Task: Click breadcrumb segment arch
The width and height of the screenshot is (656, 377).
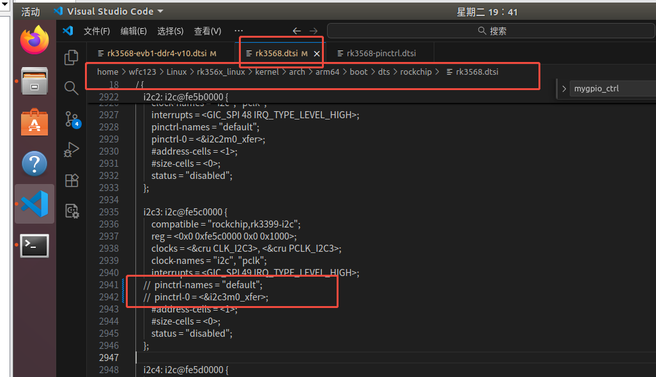Action: tap(297, 72)
